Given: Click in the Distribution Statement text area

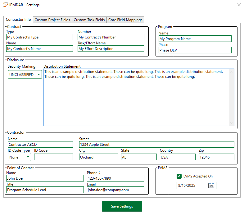Looking at the screenshot, I should coord(137,99).
